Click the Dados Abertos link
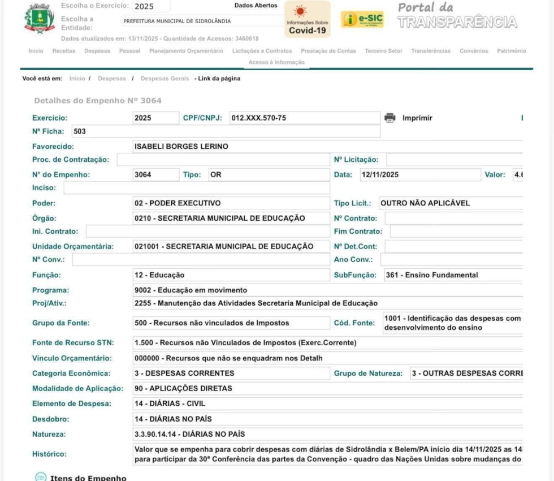The image size is (554, 481). coord(256,6)
